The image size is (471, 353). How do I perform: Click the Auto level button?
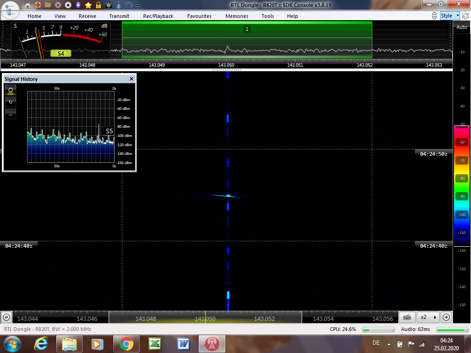click(x=462, y=27)
